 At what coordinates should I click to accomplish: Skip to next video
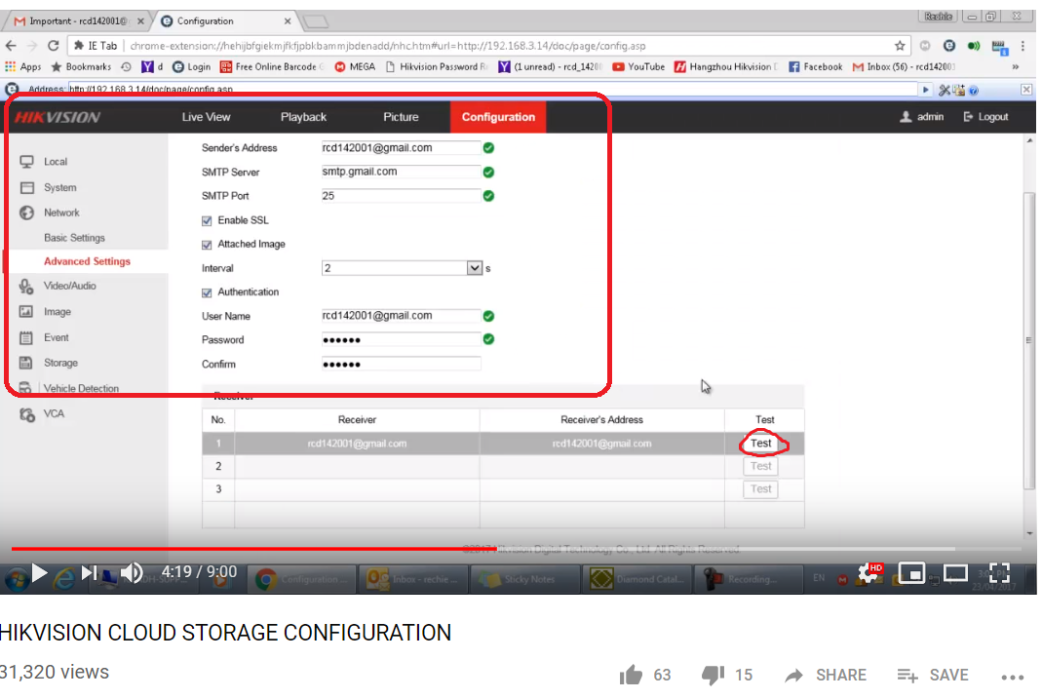click(x=89, y=572)
